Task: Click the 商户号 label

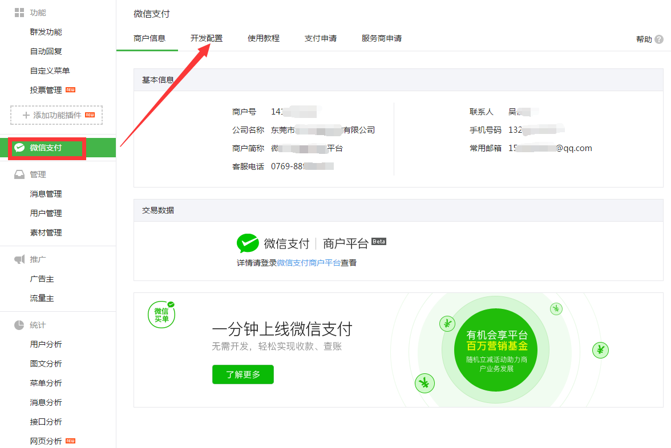Action: coord(244,112)
